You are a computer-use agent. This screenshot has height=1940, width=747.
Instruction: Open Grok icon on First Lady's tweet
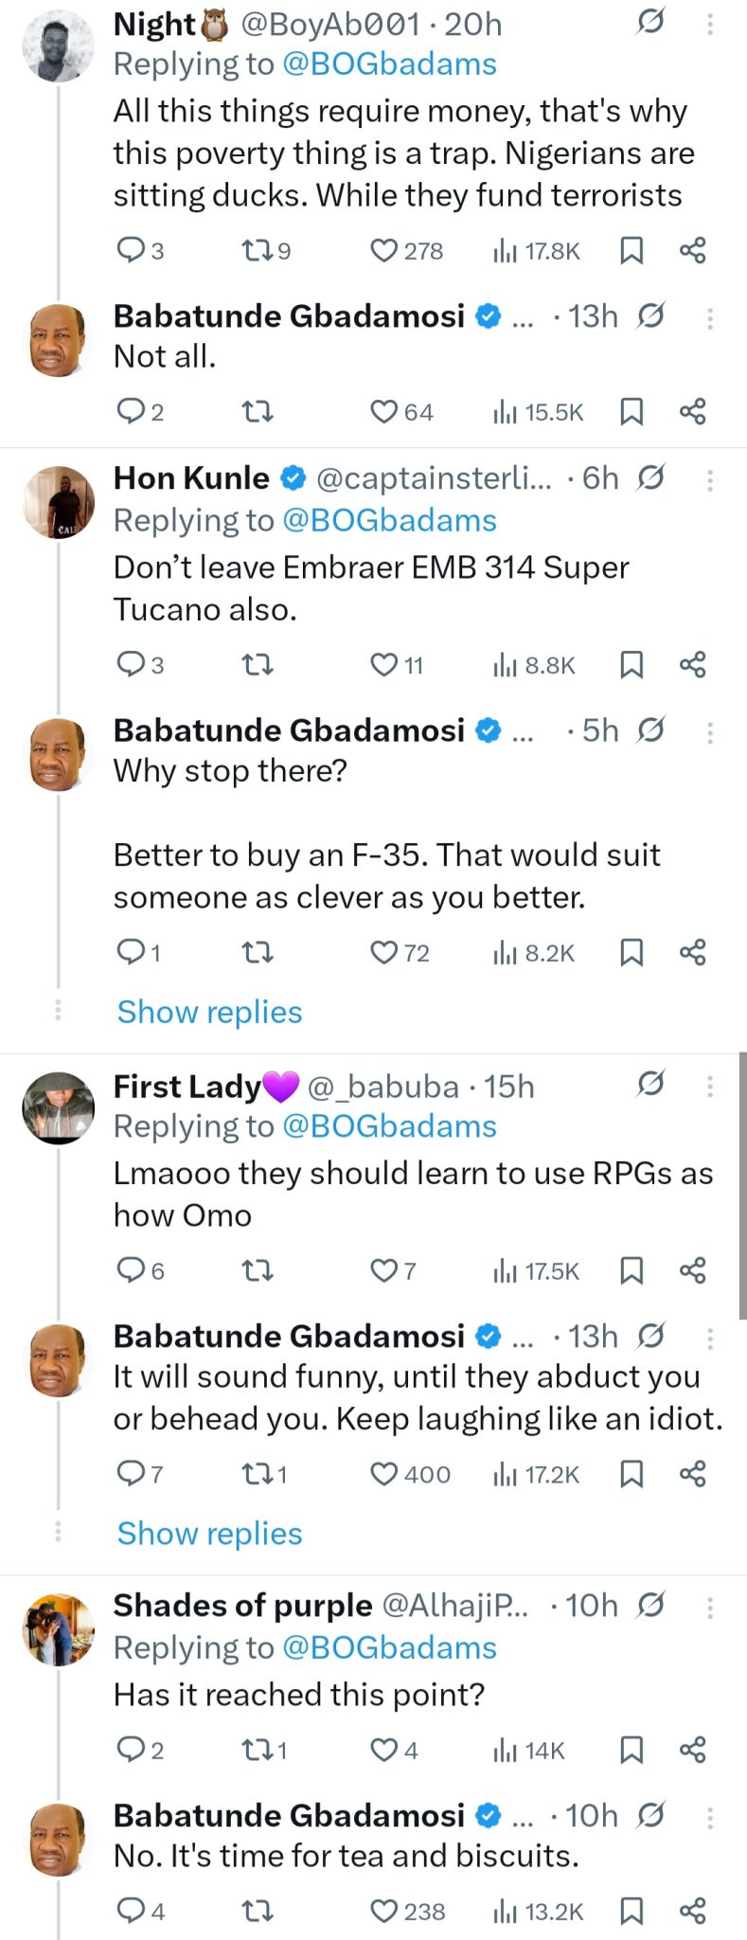650,1084
